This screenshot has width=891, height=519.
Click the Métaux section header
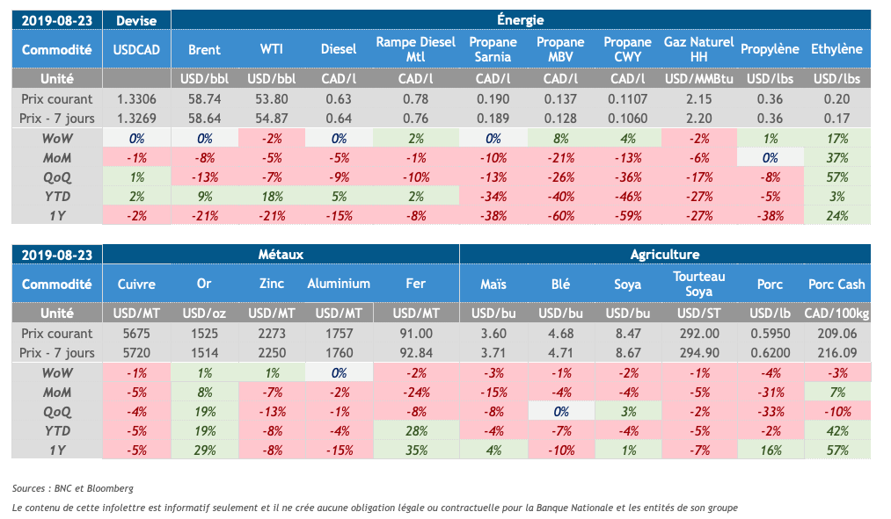click(x=281, y=255)
